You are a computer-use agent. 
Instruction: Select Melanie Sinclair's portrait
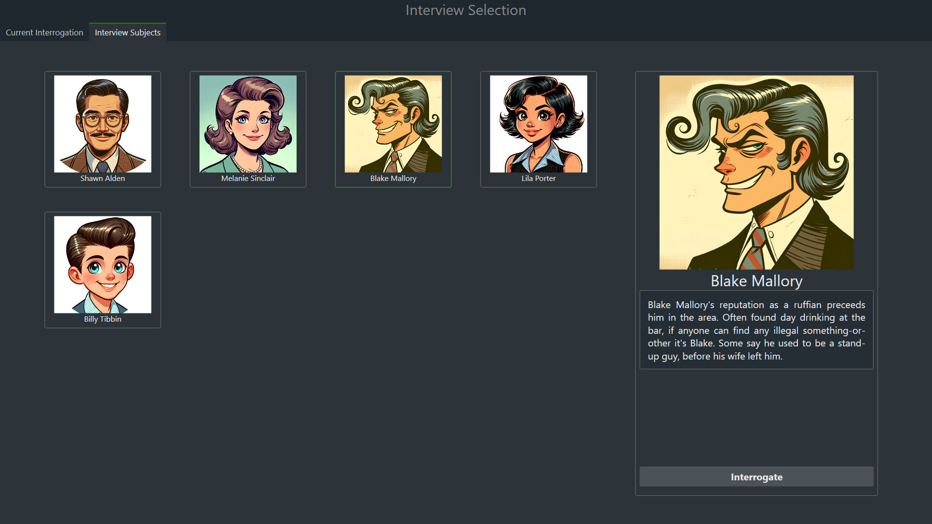click(x=248, y=124)
